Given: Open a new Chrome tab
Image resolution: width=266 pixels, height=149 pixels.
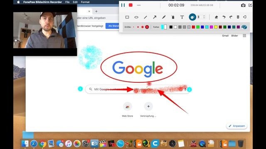Looking at the screenshot, I should pos(96,11).
